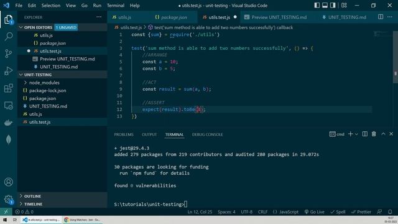Screen dimensions: 398x224
Task: Click Prettier status bar item
Action: pyautogui.click(x=361, y=212)
